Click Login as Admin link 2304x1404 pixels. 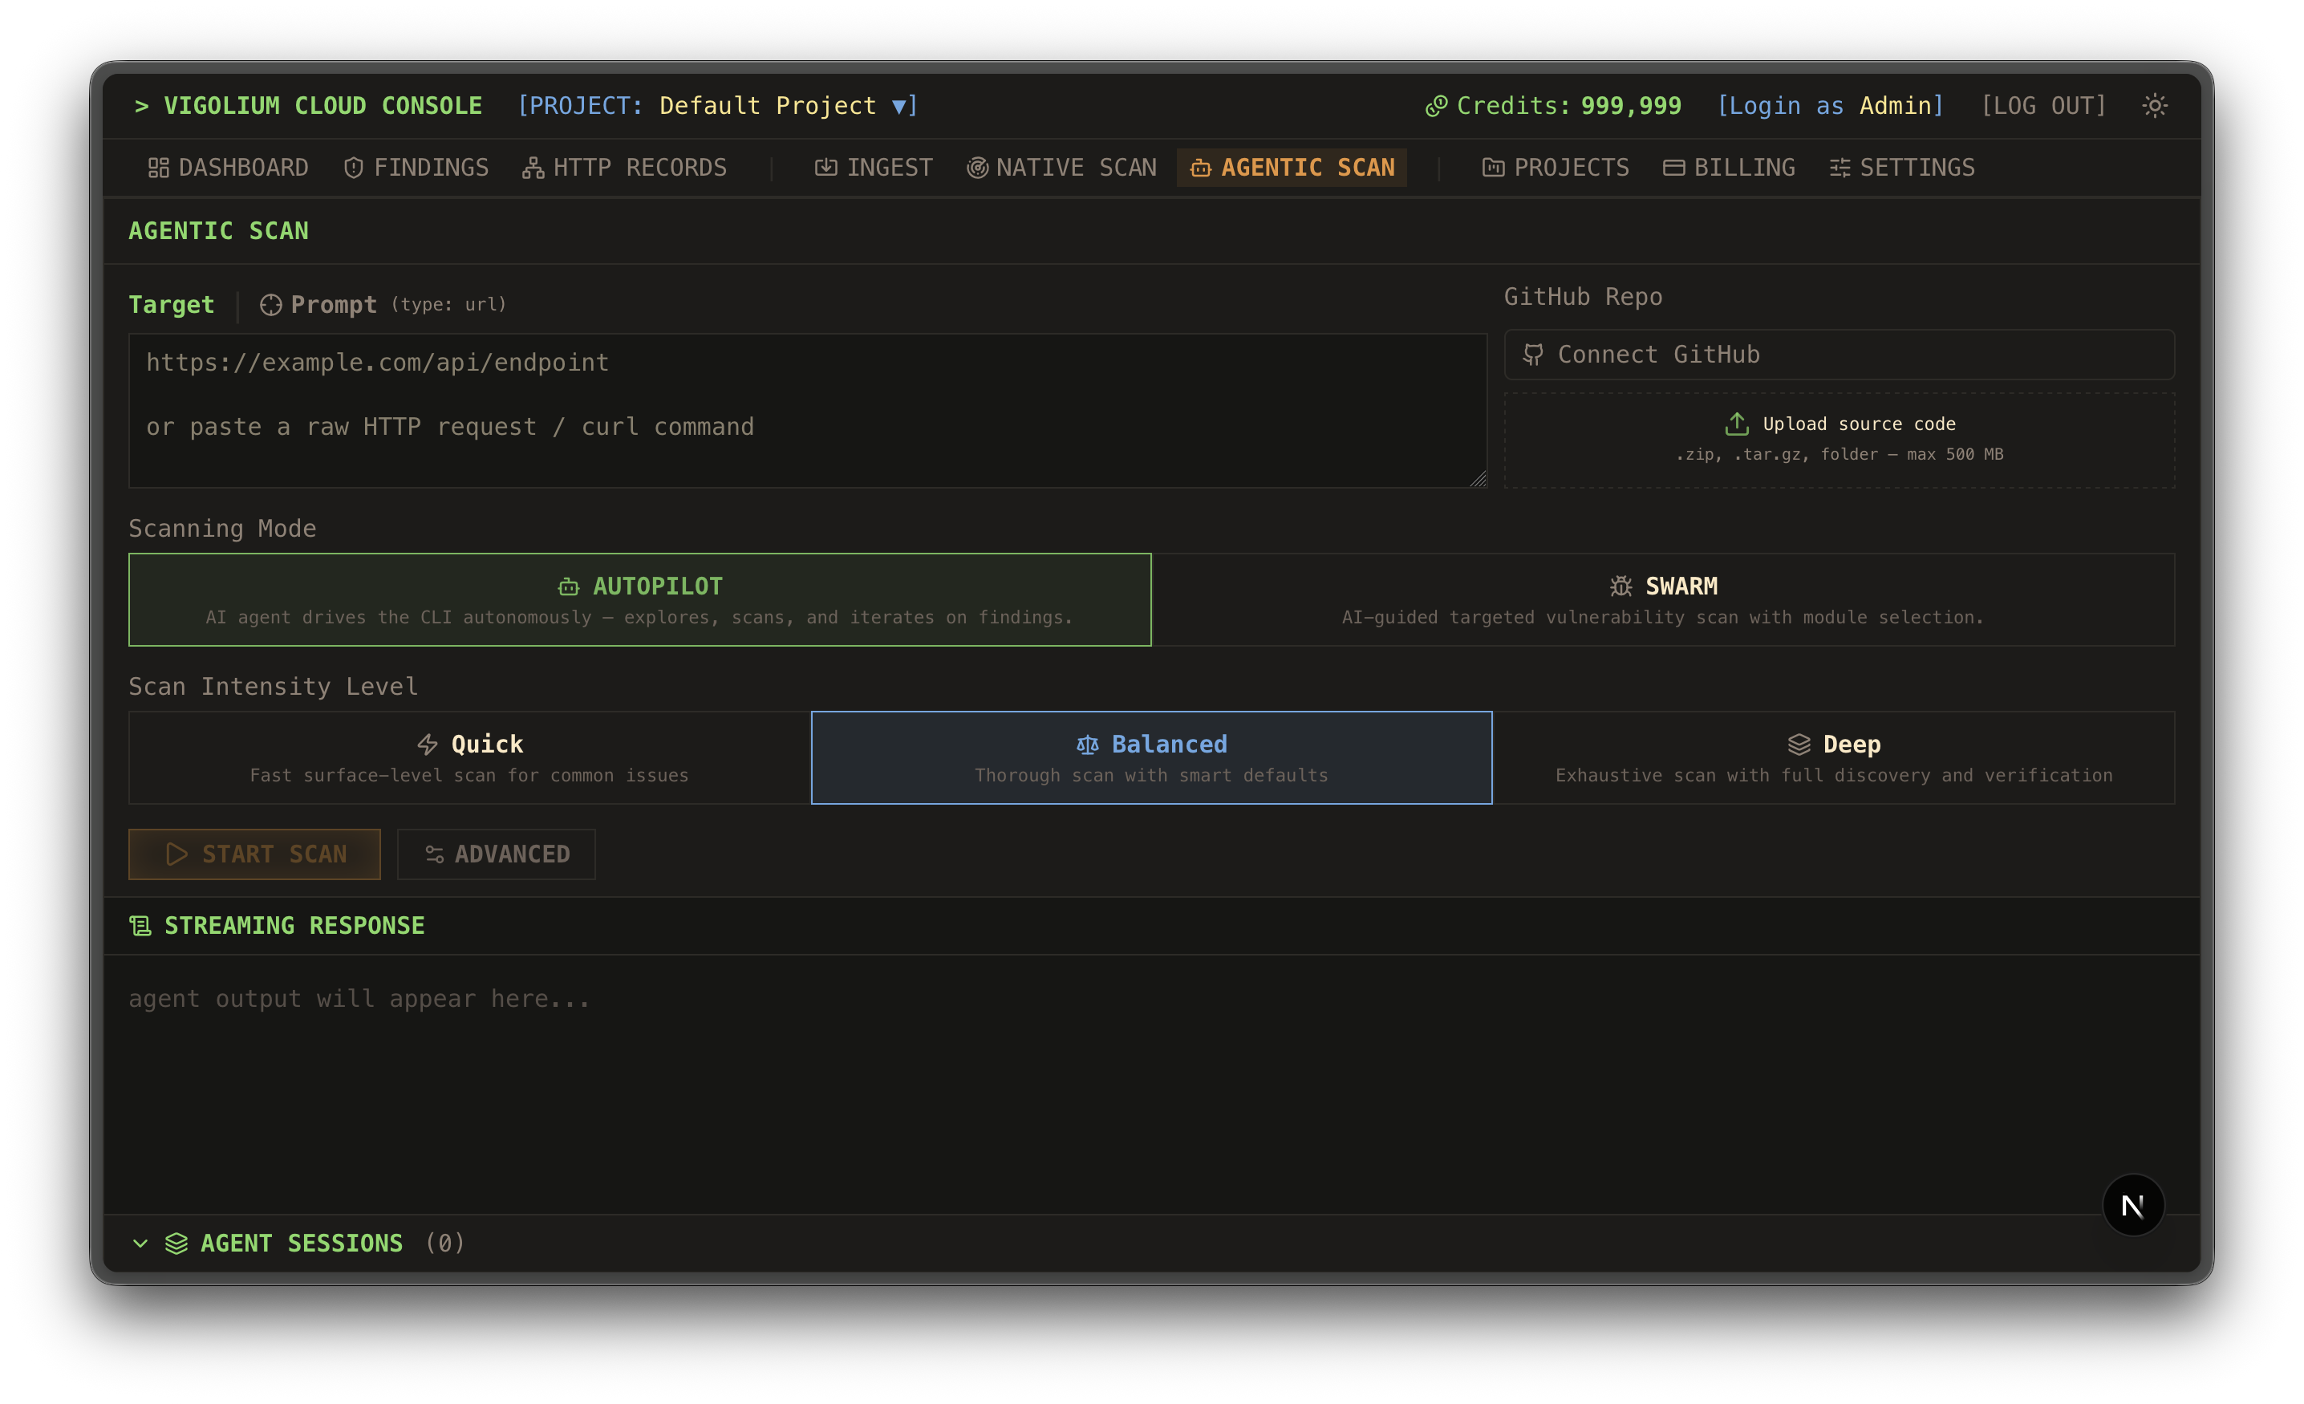[x=1830, y=106]
